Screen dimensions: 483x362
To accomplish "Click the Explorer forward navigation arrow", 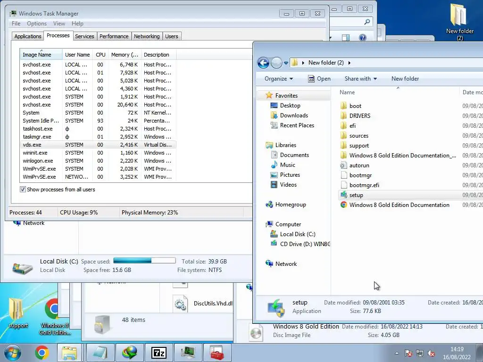I will 276,63.
